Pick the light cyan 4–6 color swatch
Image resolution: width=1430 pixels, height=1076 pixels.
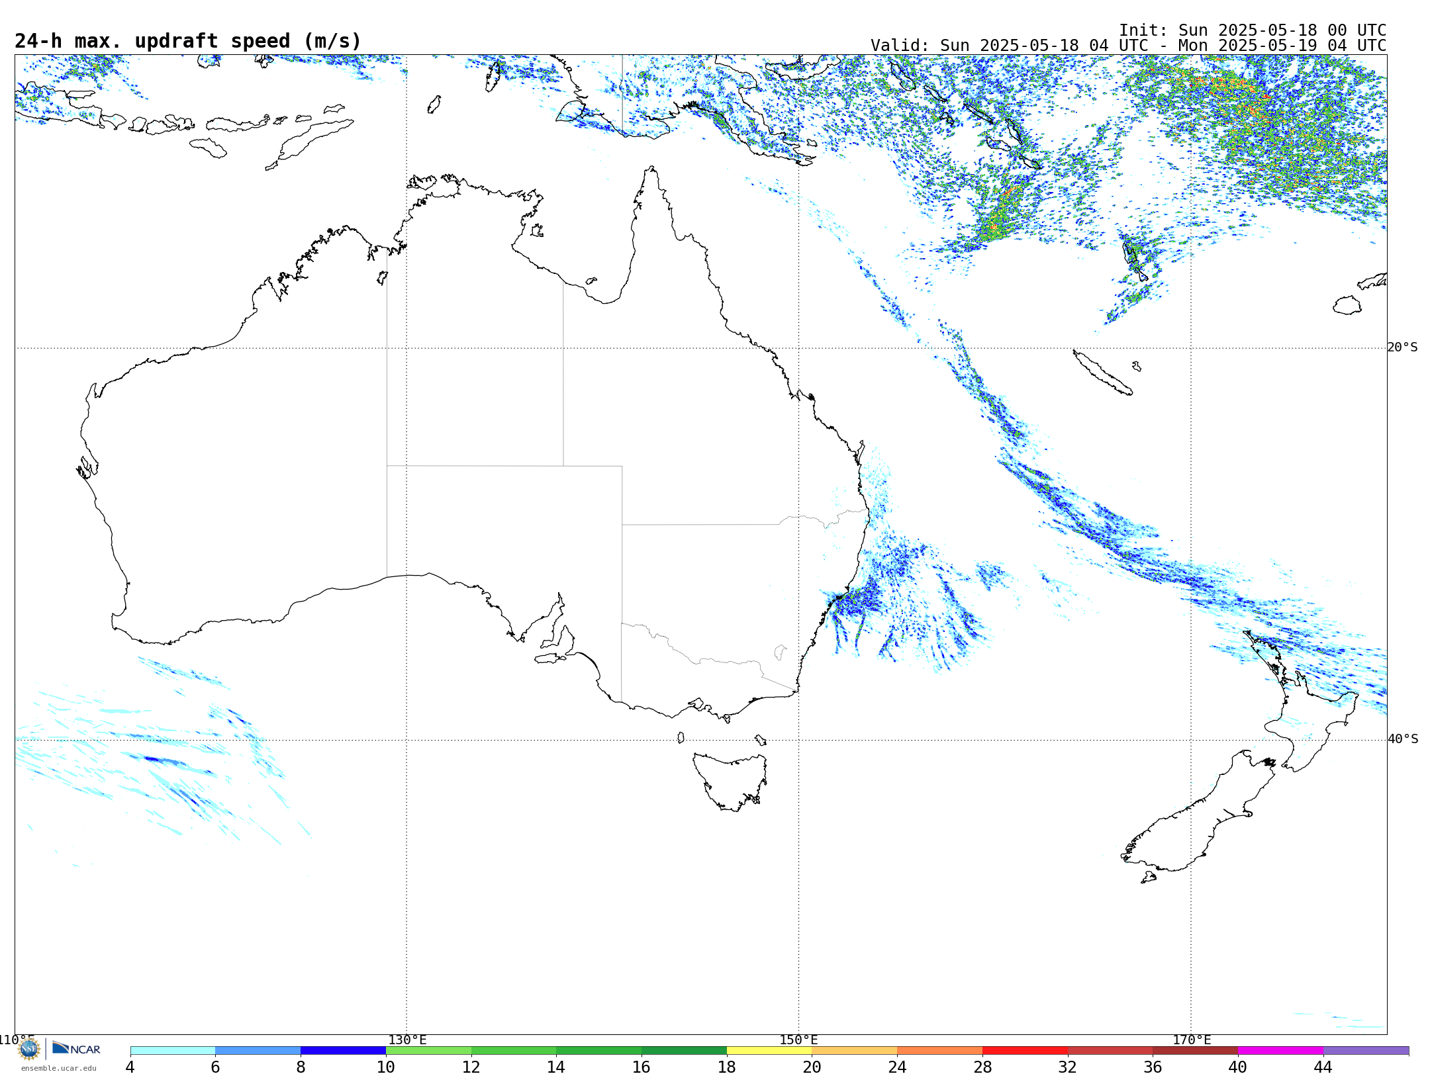click(x=173, y=1051)
